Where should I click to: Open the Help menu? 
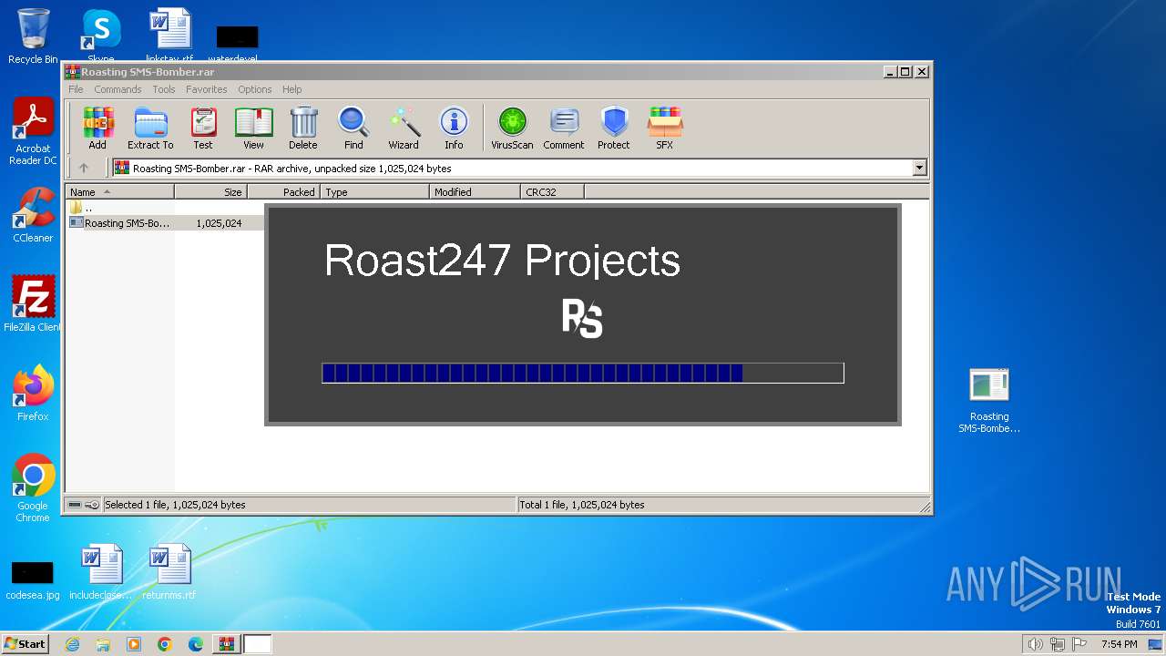tap(291, 89)
